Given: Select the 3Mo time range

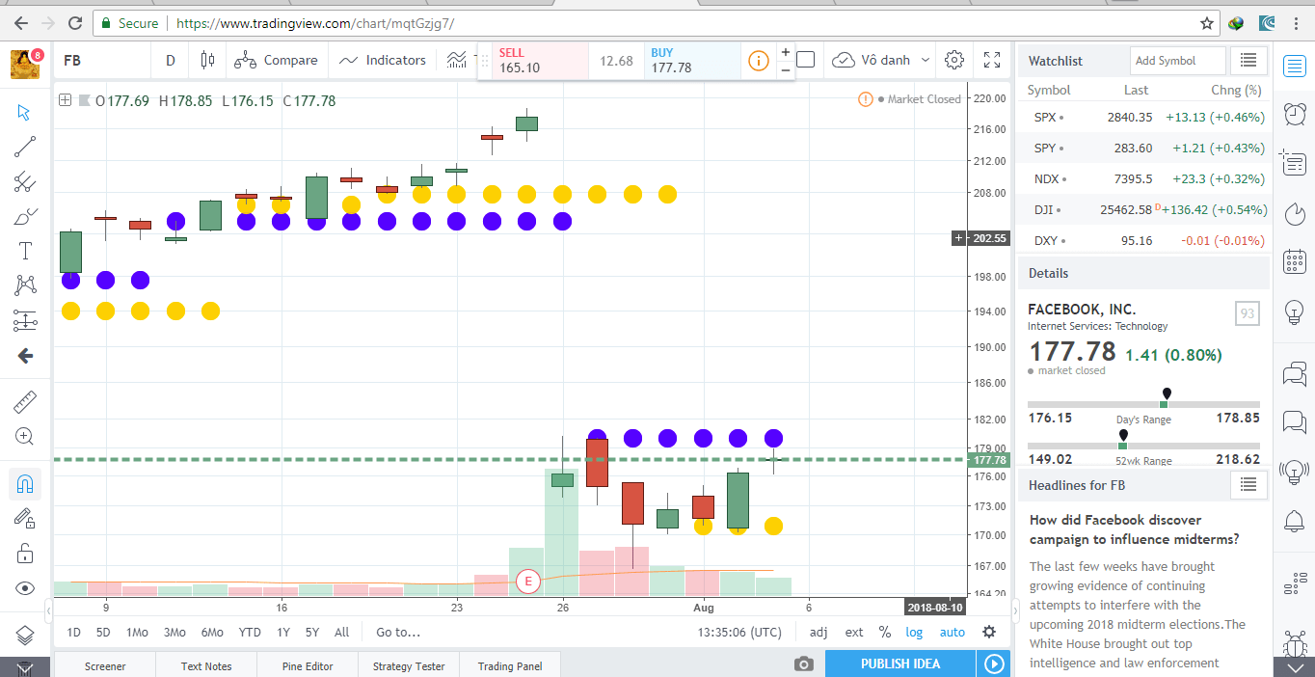Looking at the screenshot, I should click(174, 633).
